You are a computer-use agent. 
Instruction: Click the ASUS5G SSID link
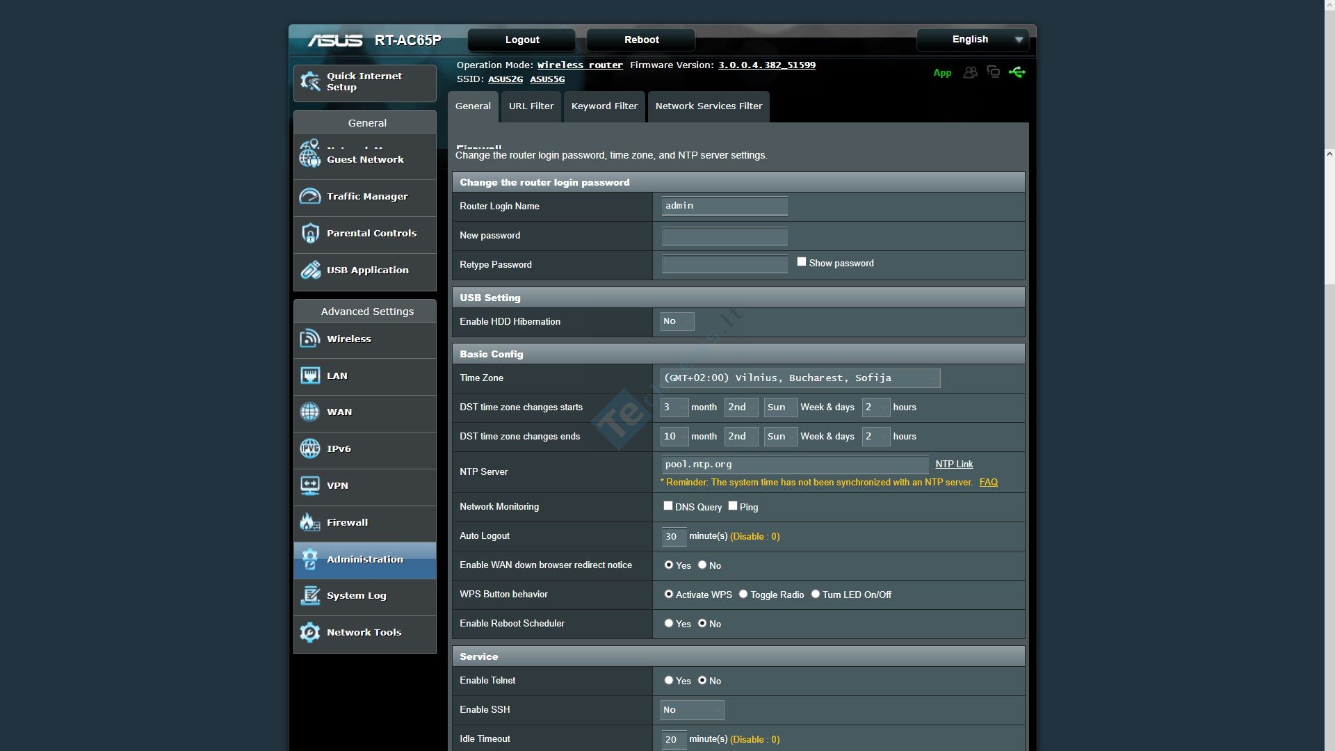[547, 79]
